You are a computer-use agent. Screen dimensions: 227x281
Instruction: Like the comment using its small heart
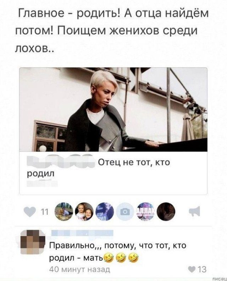(192, 269)
